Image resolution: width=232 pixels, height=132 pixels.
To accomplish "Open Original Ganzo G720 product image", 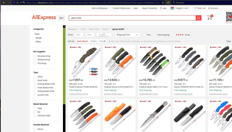I will (x=119, y=61).
